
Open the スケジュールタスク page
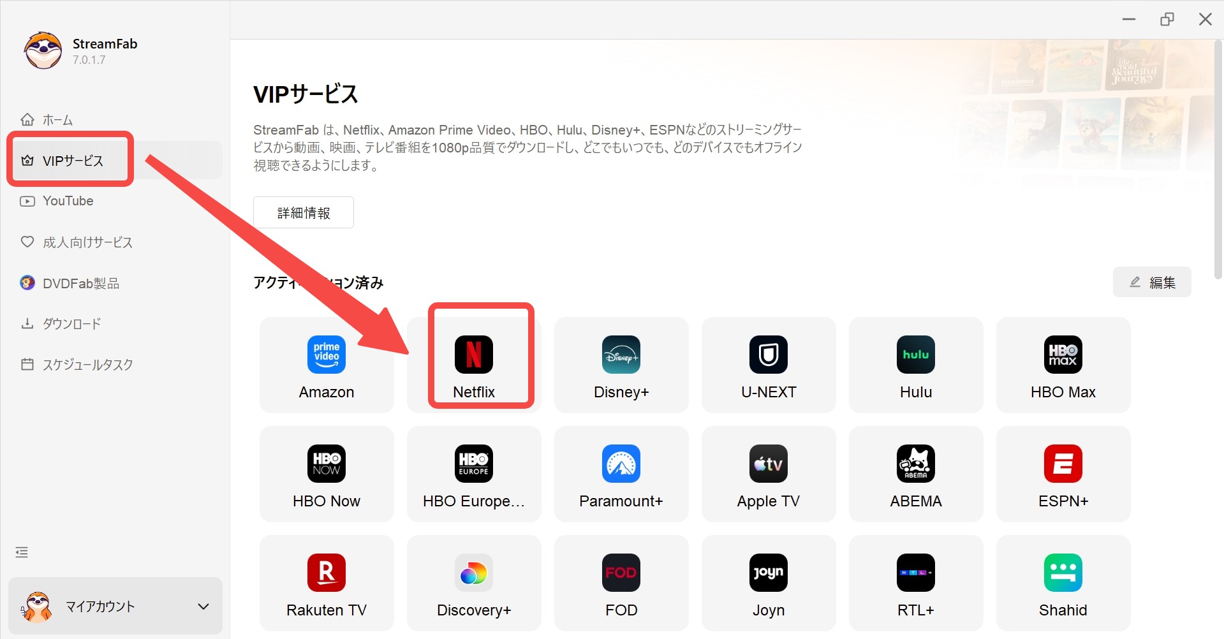click(87, 364)
